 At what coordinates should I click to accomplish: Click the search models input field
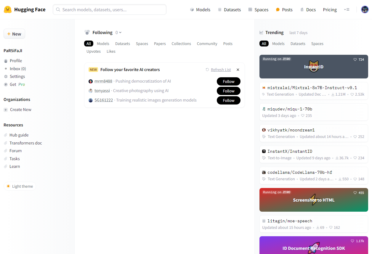pos(110,9)
